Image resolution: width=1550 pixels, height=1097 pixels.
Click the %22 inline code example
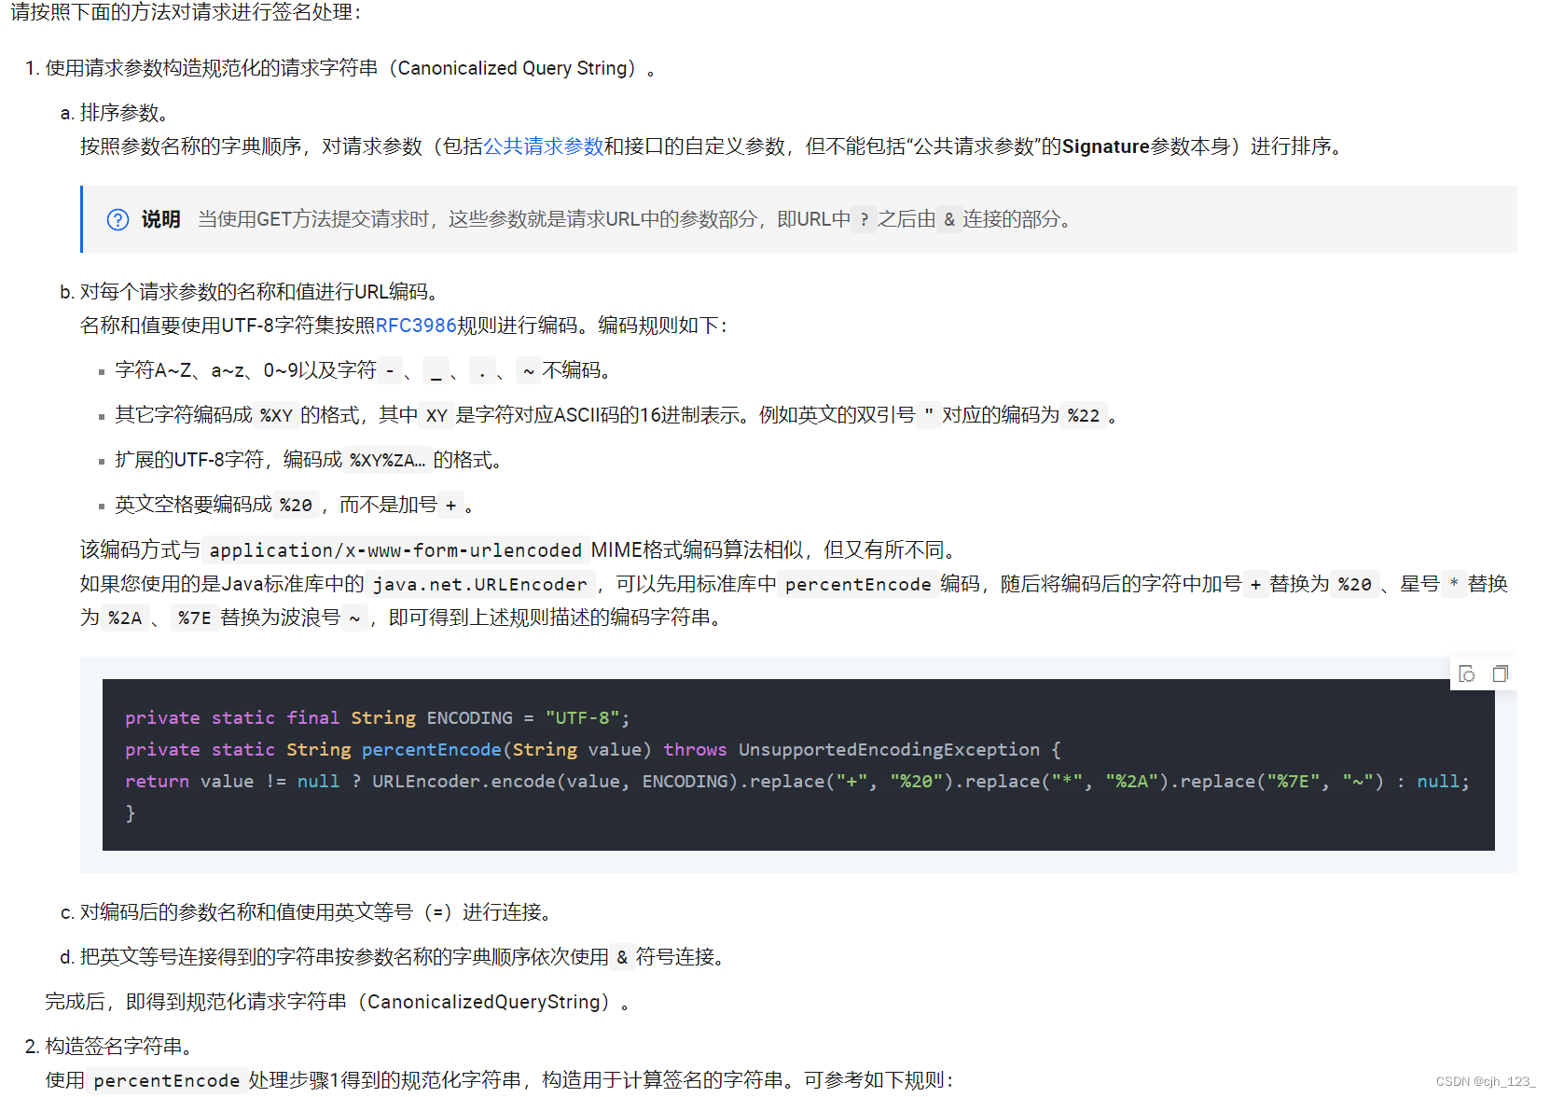[x=1084, y=416]
